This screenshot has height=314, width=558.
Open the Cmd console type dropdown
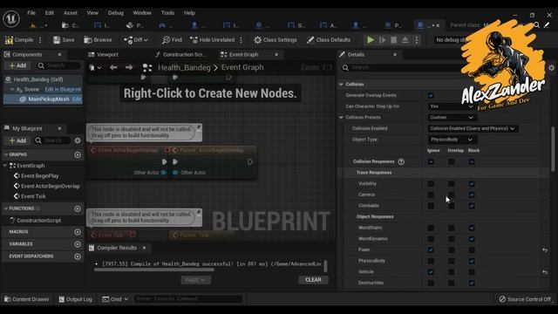[115, 299]
